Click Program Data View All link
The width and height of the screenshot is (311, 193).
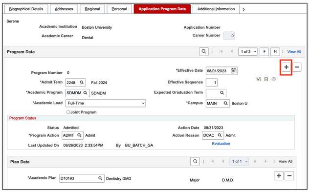(x=294, y=52)
